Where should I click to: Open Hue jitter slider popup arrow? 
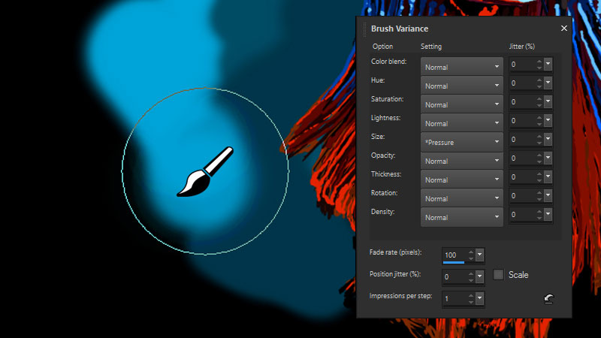[x=548, y=83]
